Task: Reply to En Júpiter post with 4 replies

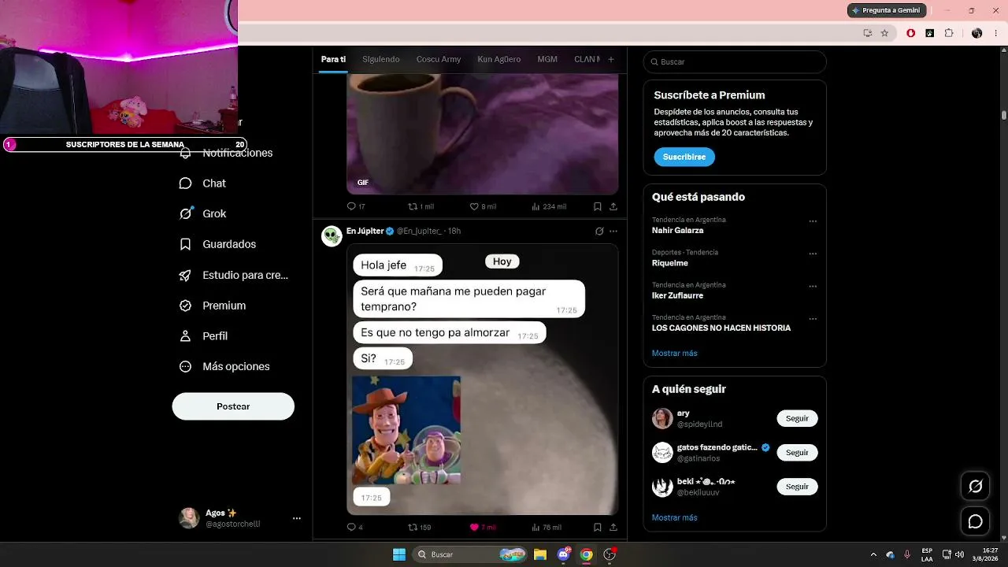Action: click(351, 527)
